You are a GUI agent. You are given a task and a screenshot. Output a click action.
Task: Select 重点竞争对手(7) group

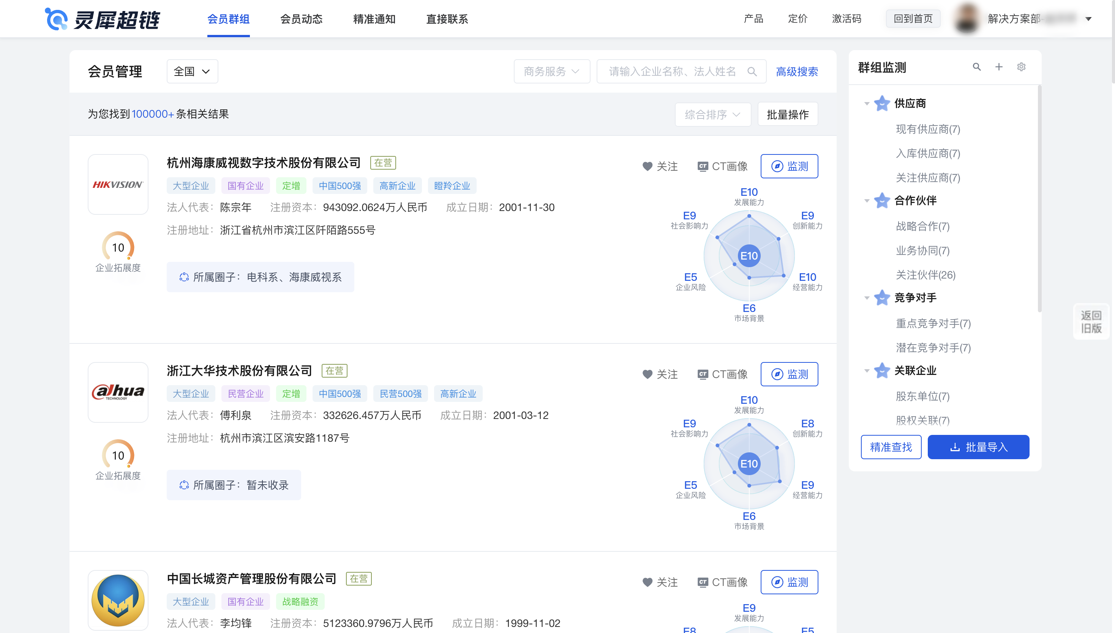933,323
